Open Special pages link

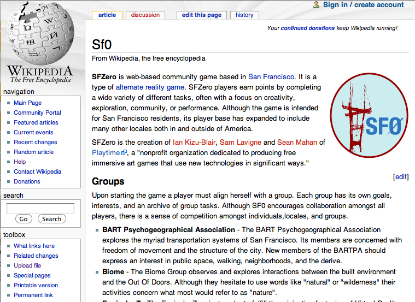coord(32,275)
